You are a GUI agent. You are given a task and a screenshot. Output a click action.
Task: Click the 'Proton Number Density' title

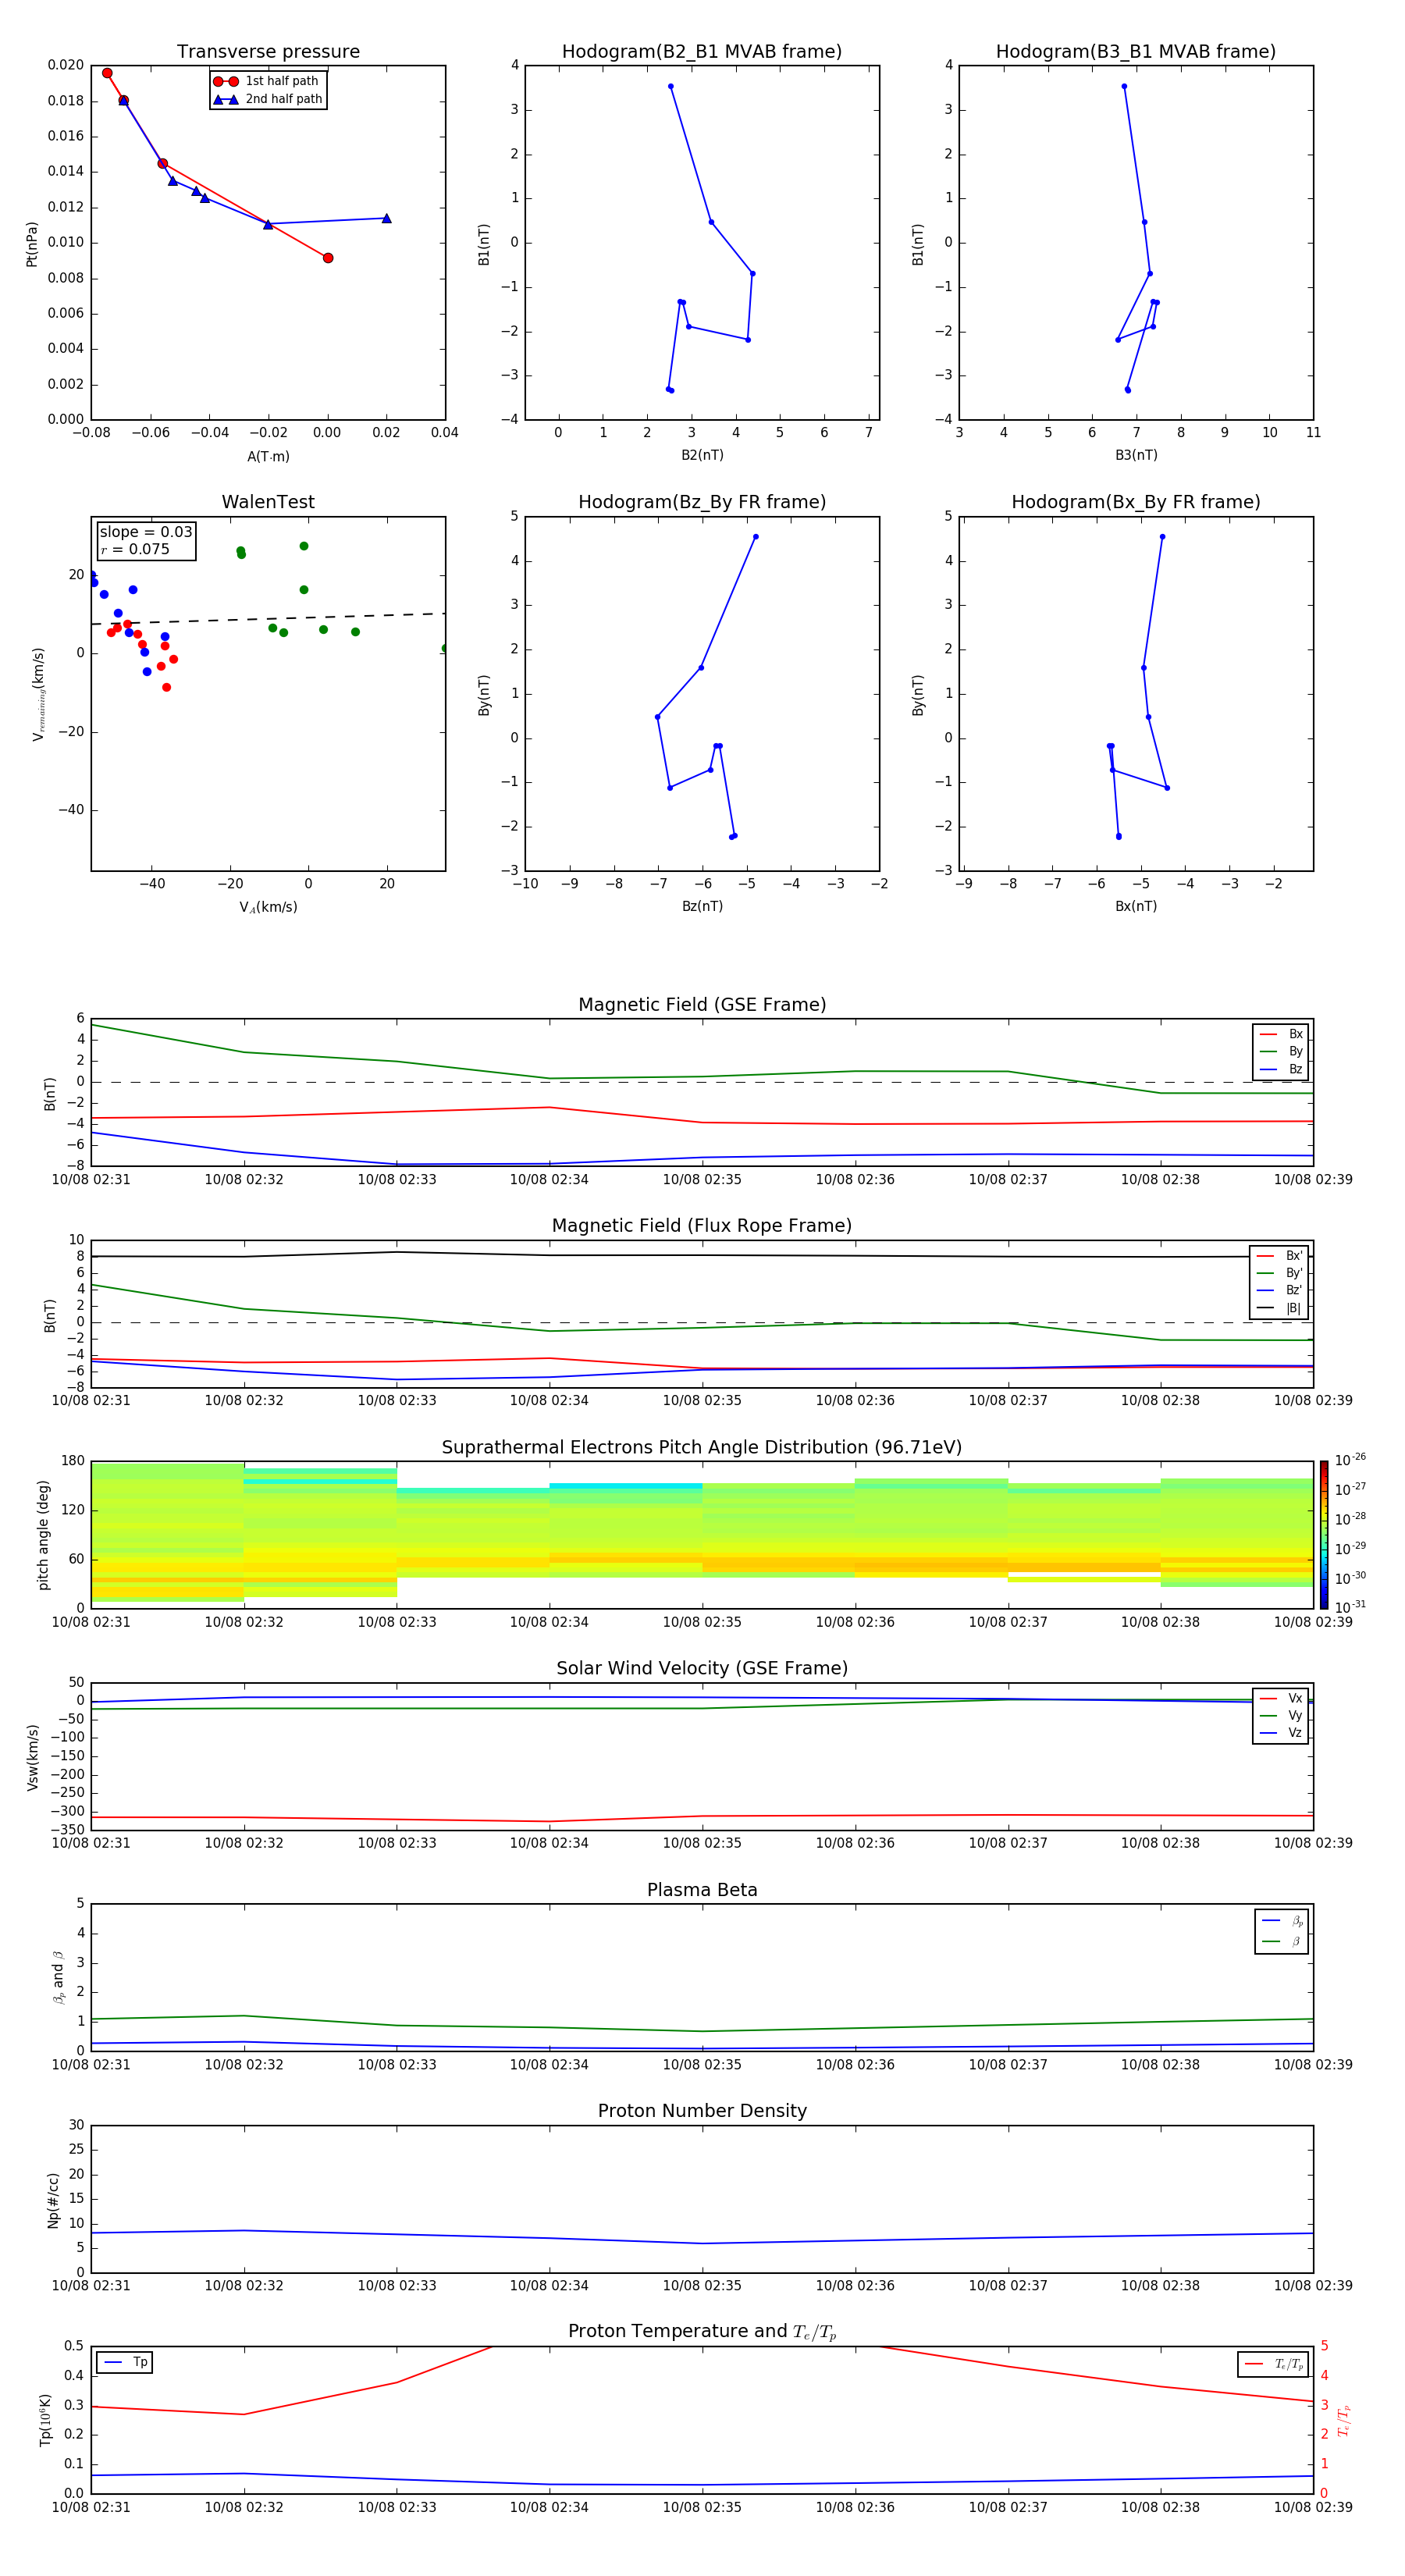(702, 2111)
